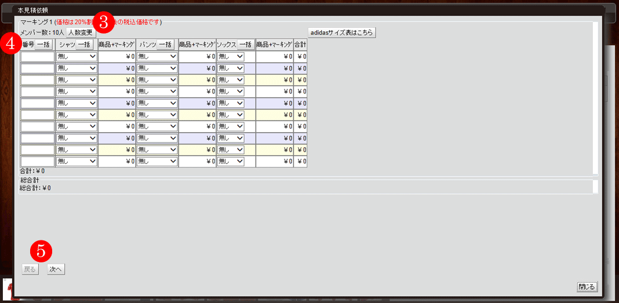
Task: Focus the 番号 field in fifth row
Action: point(38,103)
